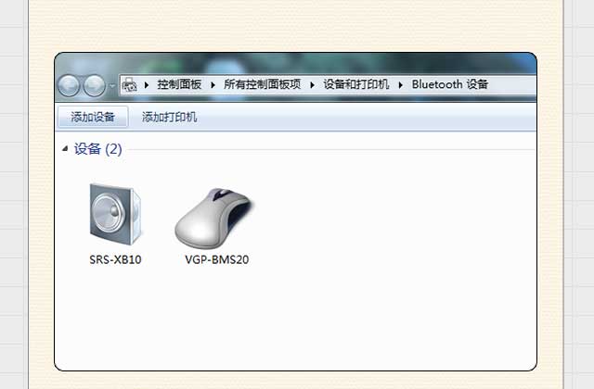Collapse the 设备 (2) group triangle
This screenshot has width=594, height=389.
point(65,149)
